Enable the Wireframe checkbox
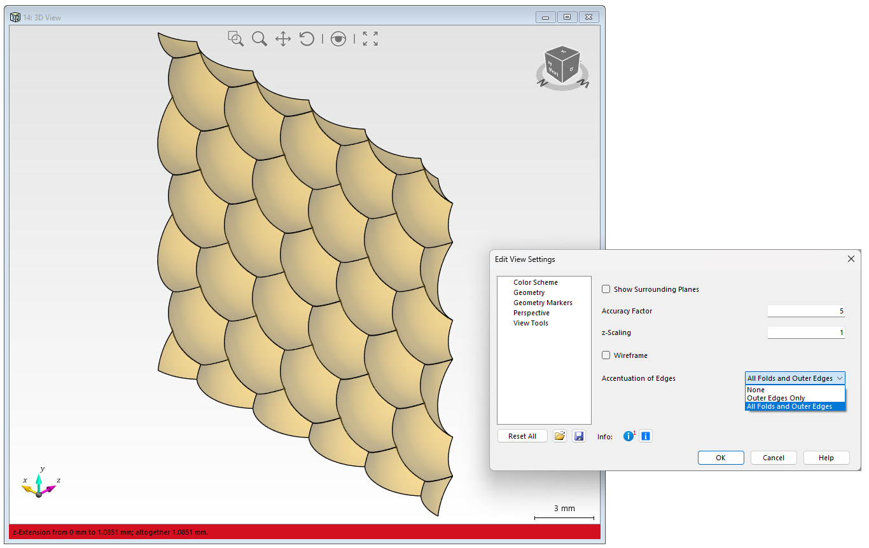869x548 pixels. point(606,355)
